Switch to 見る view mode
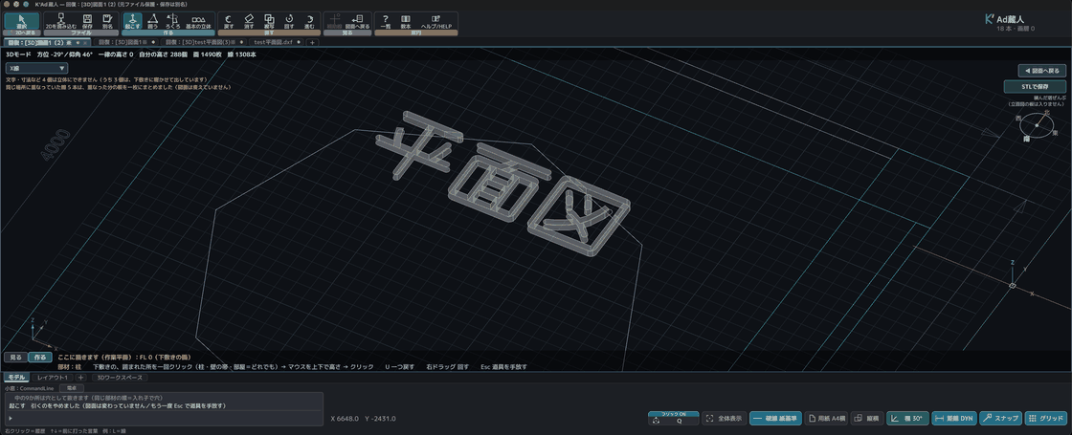This screenshot has height=435, width=1072. click(x=15, y=358)
